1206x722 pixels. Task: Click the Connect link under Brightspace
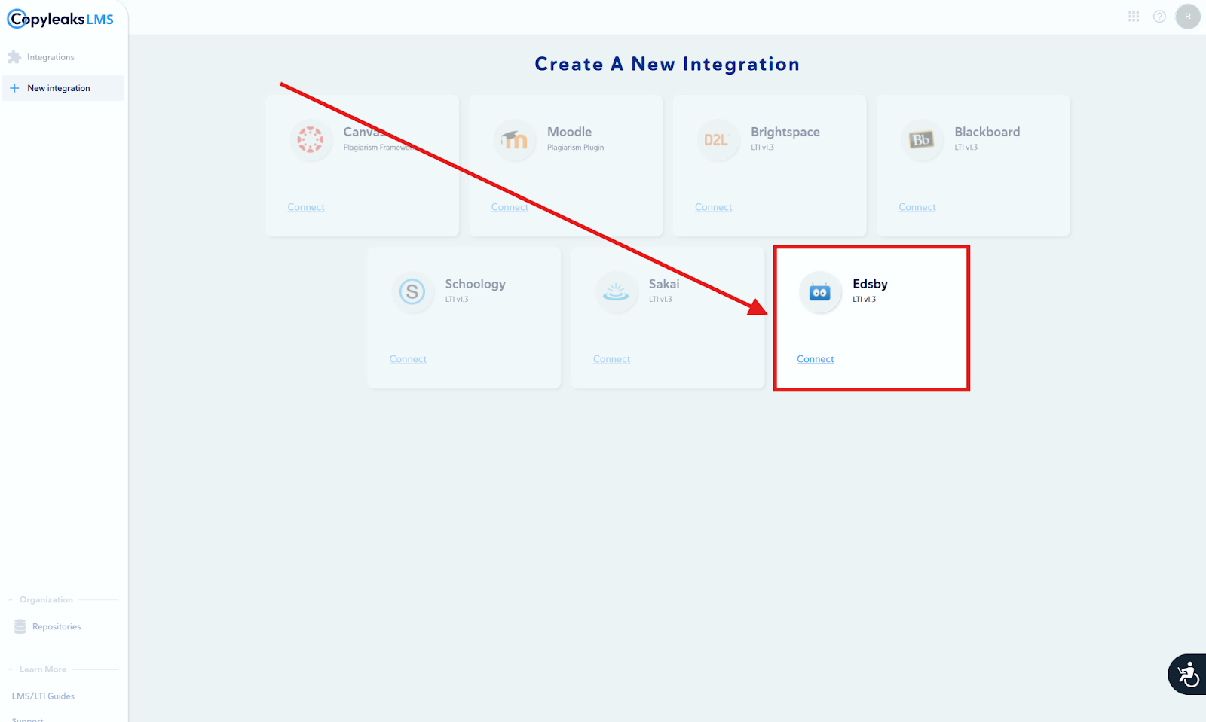pos(713,207)
